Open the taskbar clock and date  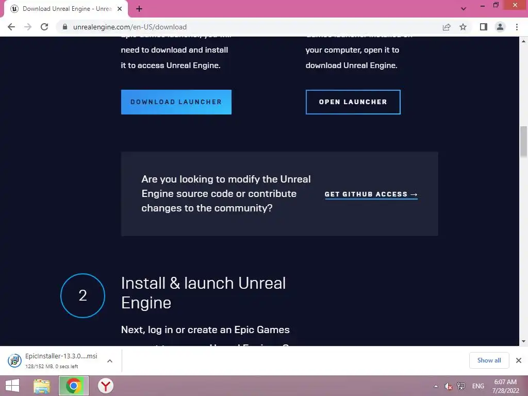[x=505, y=386]
